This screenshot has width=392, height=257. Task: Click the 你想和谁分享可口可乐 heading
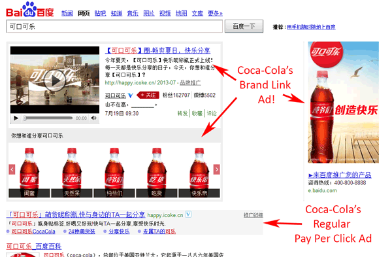37,135
